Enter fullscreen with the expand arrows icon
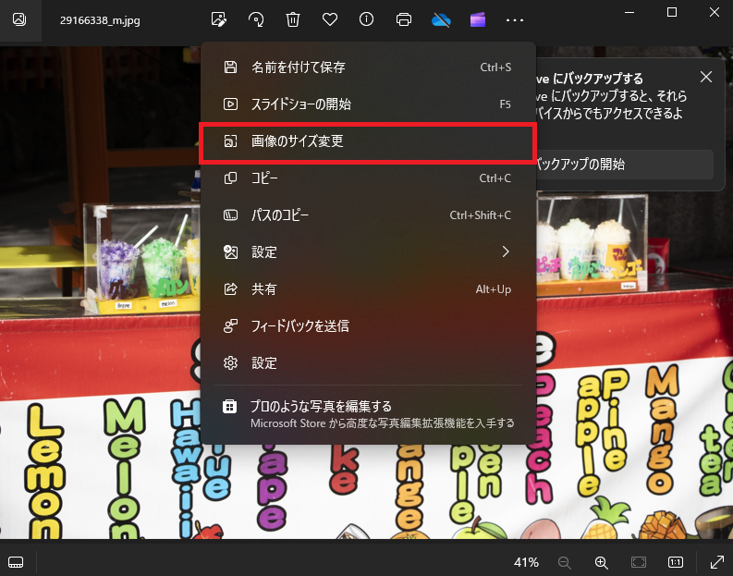This screenshot has width=733, height=576. [716, 562]
